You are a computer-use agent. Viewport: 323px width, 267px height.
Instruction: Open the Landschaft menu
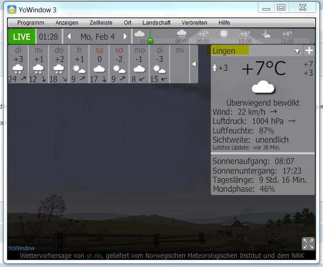pyautogui.click(x=156, y=22)
